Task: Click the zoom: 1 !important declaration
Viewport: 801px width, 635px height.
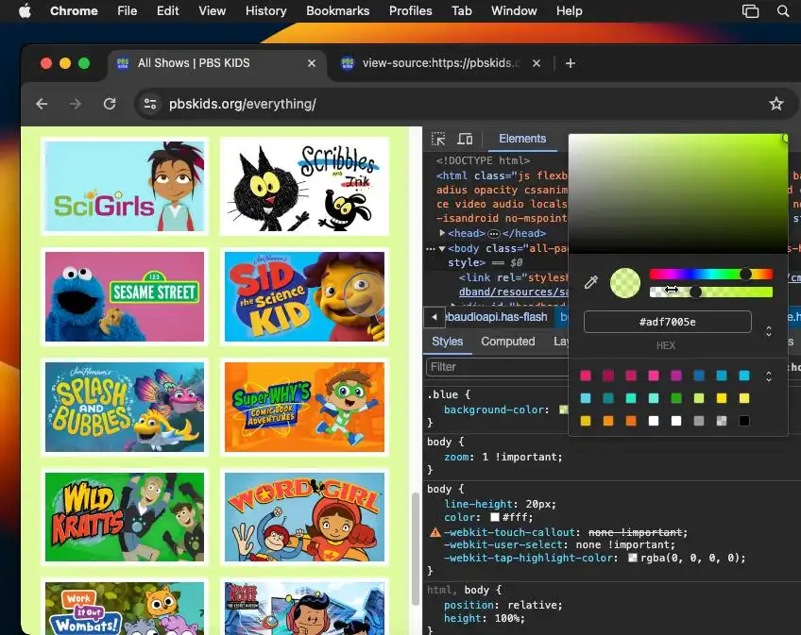Action: tap(503, 457)
